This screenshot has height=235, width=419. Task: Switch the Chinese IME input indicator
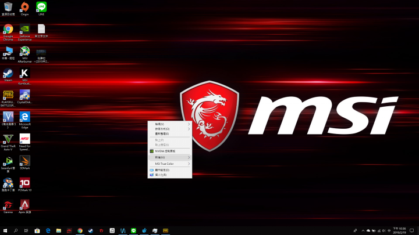pos(389,230)
